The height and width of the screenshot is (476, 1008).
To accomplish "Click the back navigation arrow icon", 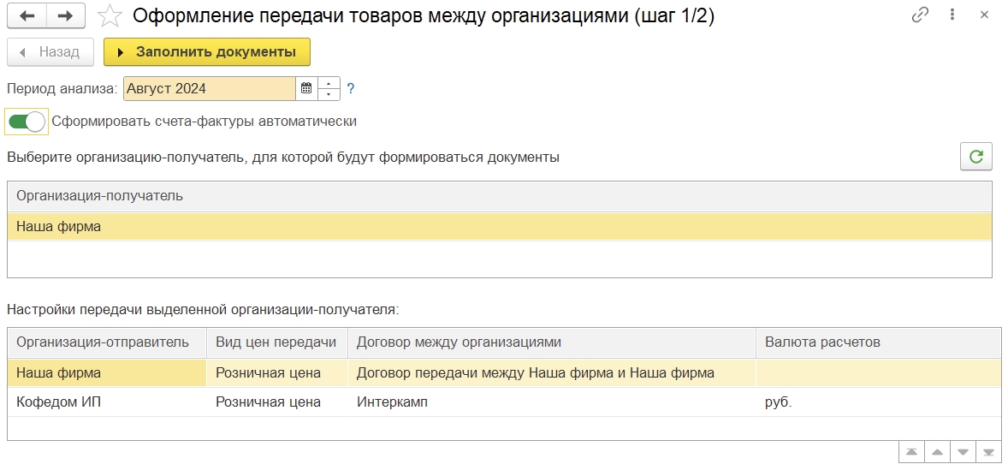I will pos(27,16).
